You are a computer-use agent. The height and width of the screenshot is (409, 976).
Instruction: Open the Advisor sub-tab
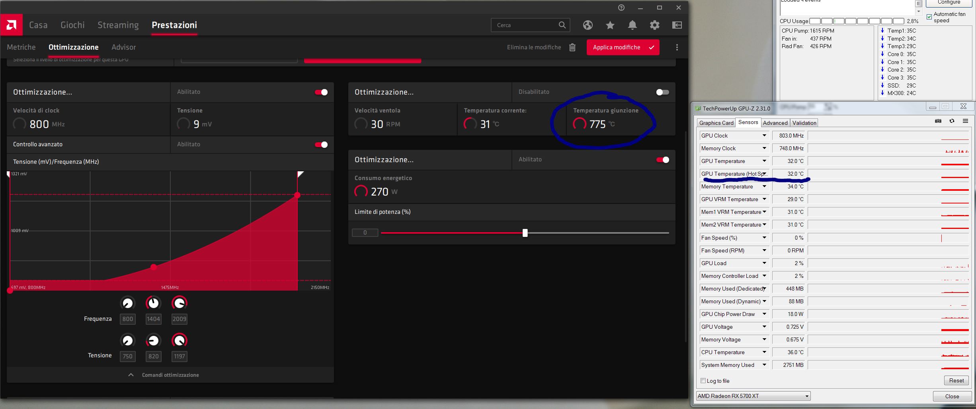123,47
